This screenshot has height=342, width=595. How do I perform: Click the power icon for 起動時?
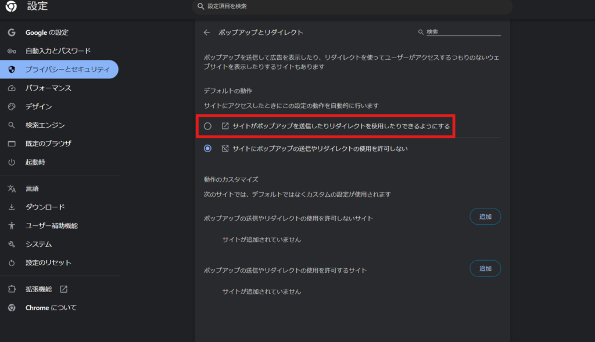[x=12, y=162]
